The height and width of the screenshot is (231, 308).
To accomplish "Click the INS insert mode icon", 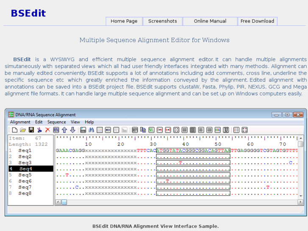I will coord(116,130).
